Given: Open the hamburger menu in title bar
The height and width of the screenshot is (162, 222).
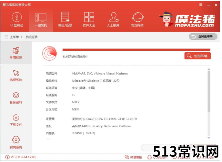Looking at the screenshot, I should coord(201,5).
